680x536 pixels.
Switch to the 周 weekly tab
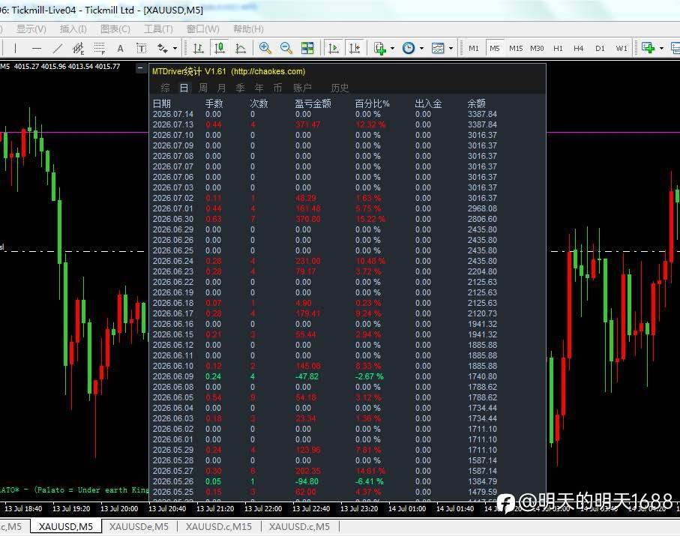(x=203, y=88)
